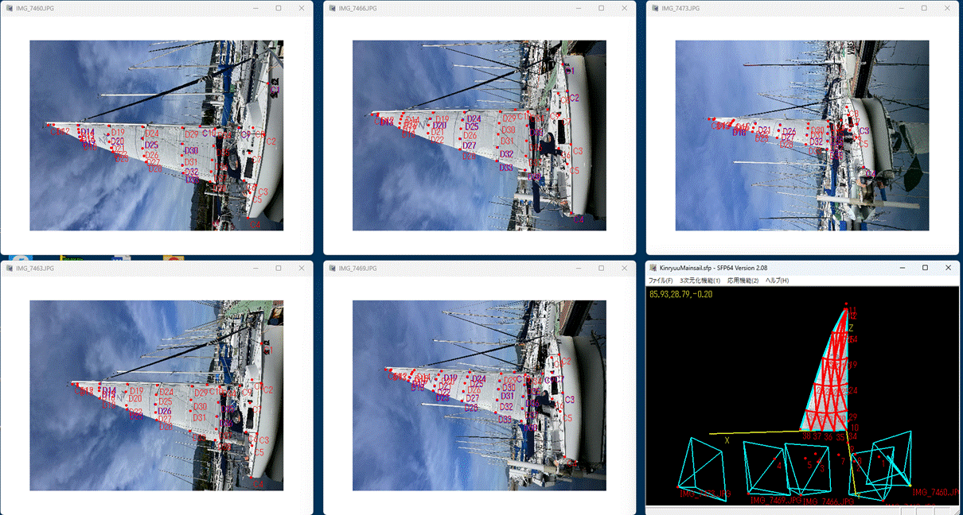Click the IMG_7469.JPG window's title icon
Screen dimensions: 963x515
tap(331, 269)
